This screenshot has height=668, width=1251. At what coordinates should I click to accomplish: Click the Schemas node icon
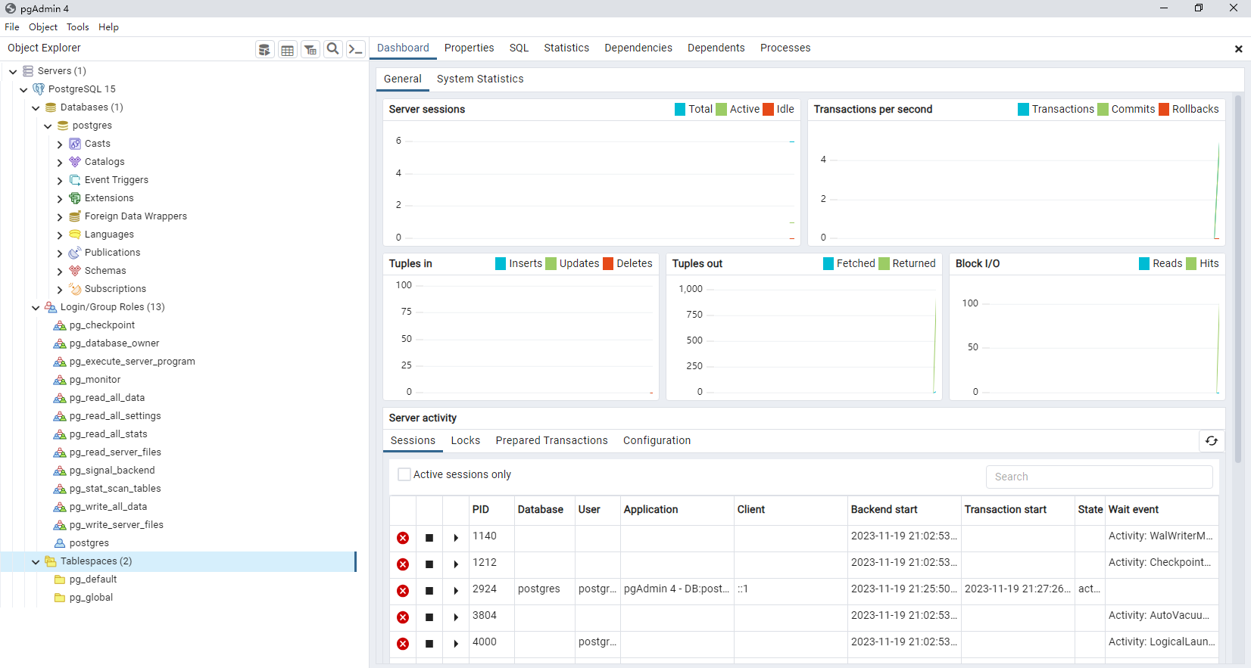tap(75, 271)
